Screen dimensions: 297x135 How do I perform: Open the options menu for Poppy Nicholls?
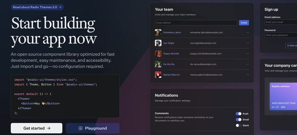(x=248, y=54)
